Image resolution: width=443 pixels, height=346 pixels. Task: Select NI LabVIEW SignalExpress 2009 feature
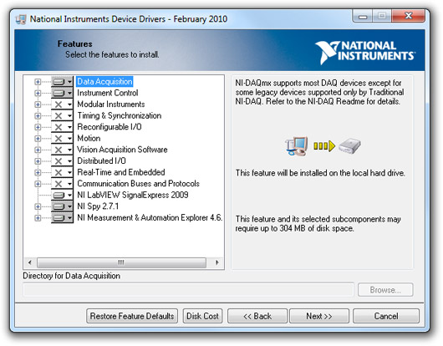(133, 195)
